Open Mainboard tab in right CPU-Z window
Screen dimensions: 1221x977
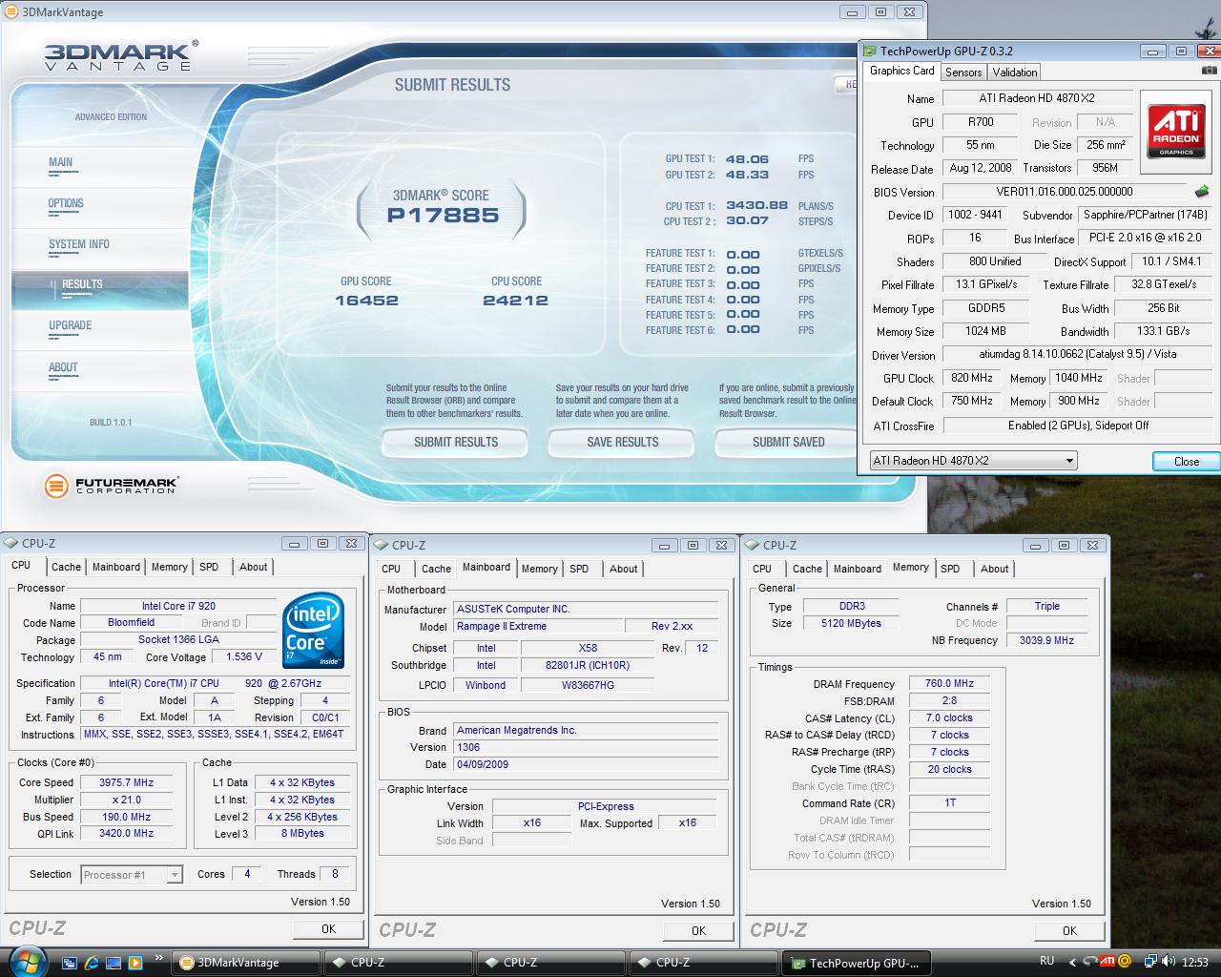tap(857, 569)
